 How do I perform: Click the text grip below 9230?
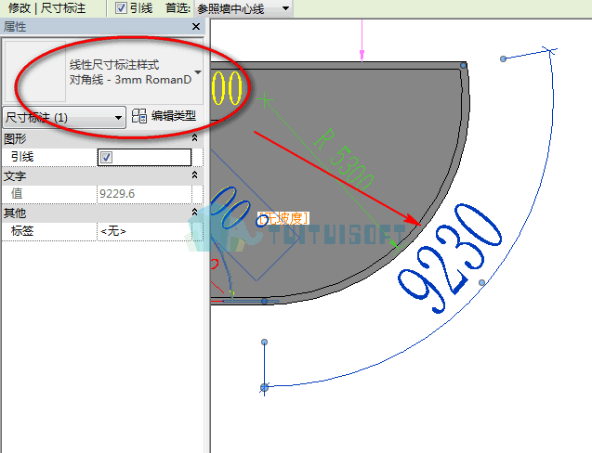point(481,282)
